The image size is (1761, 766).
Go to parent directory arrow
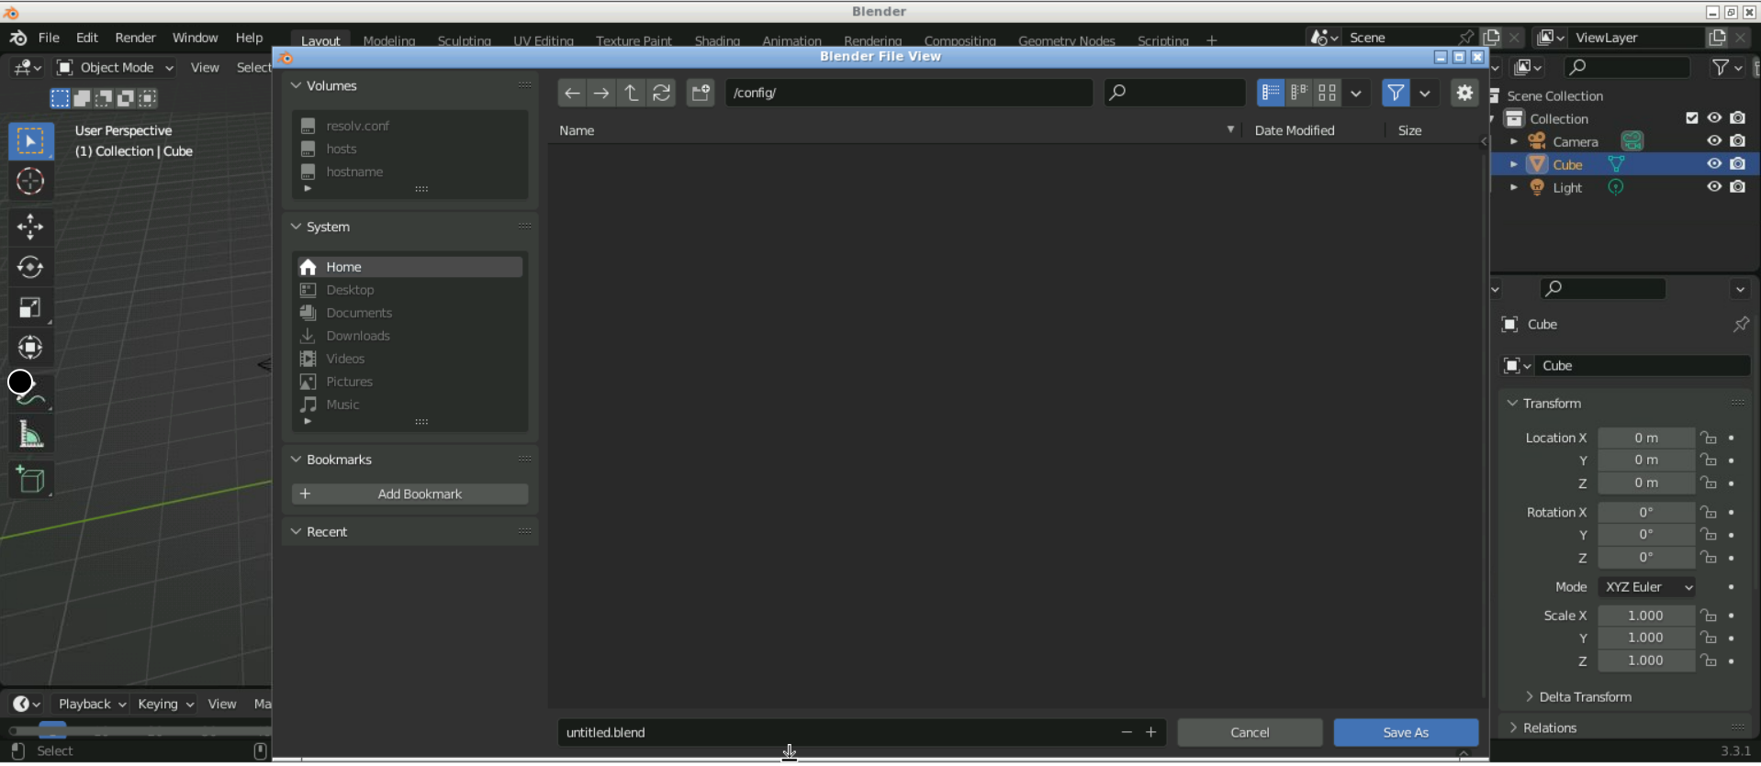tap(632, 93)
